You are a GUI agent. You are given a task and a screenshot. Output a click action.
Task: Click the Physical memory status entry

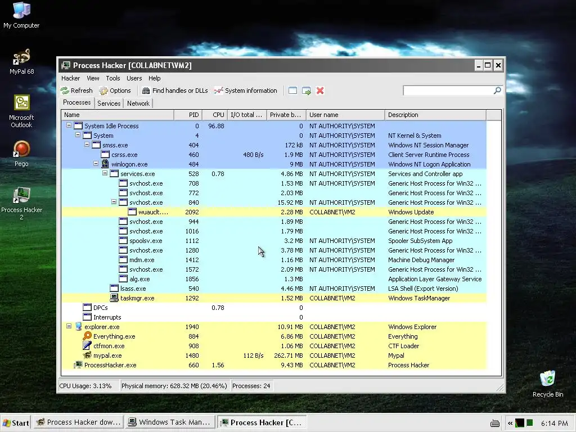tap(174, 386)
